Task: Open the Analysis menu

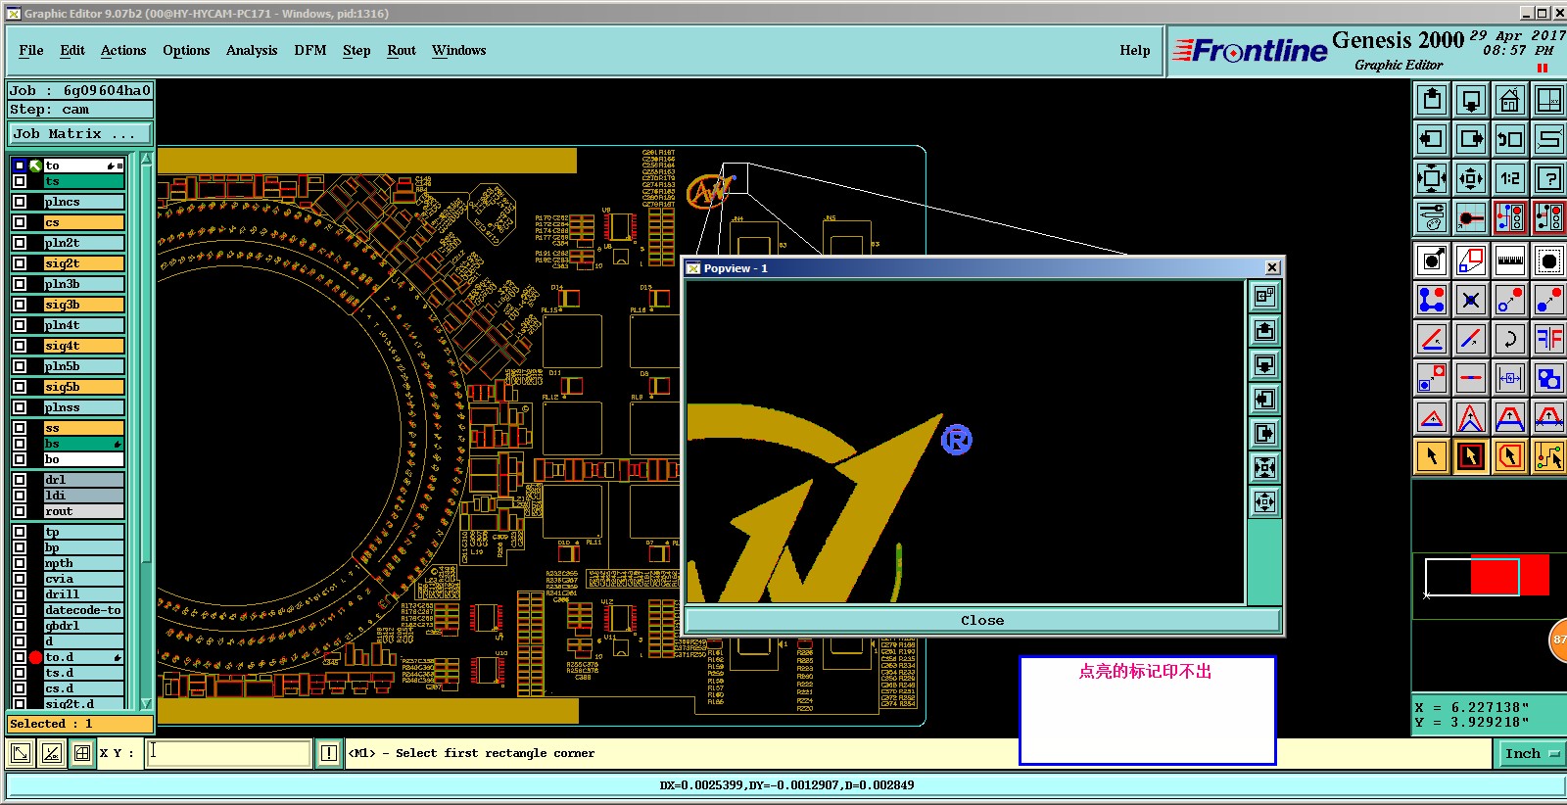Action: click(252, 50)
